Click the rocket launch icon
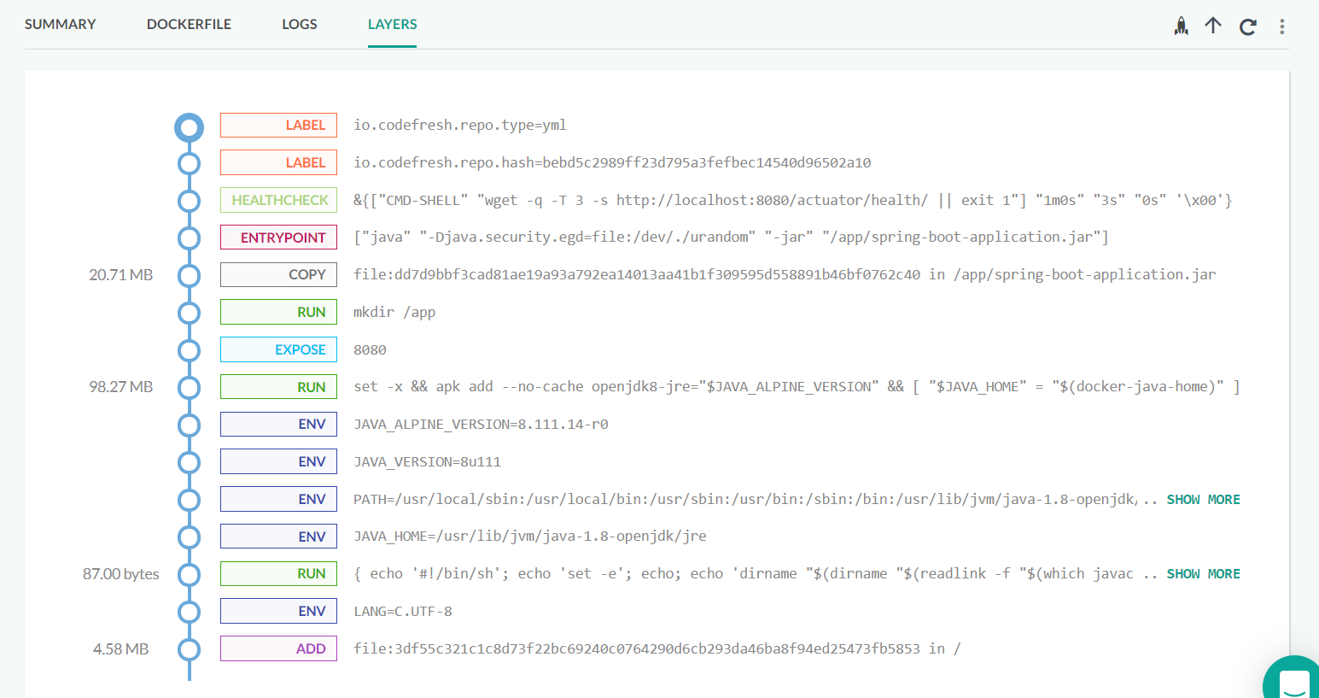 1181,26
